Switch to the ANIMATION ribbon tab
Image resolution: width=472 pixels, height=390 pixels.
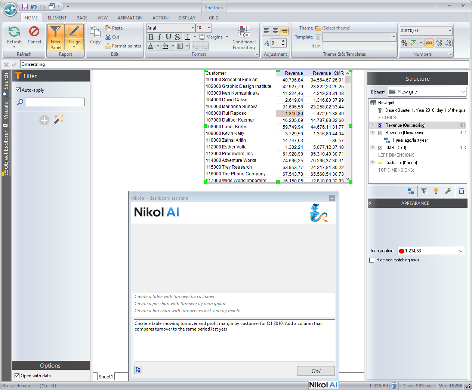click(x=130, y=18)
